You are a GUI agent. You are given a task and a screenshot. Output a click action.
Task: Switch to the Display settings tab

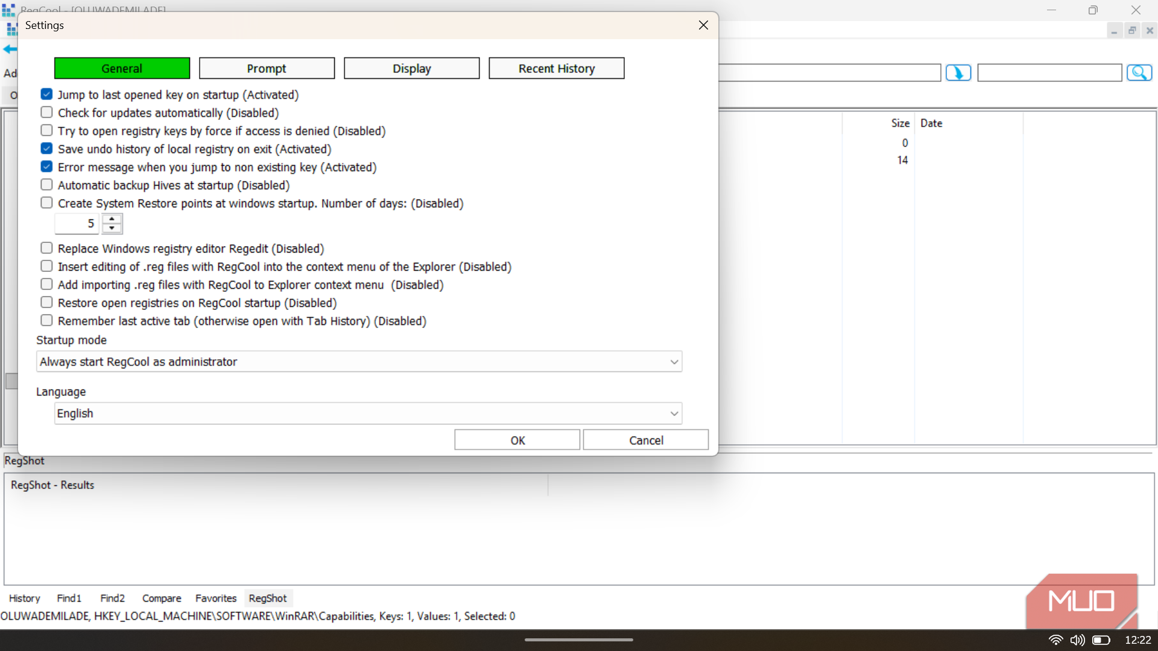[412, 68]
